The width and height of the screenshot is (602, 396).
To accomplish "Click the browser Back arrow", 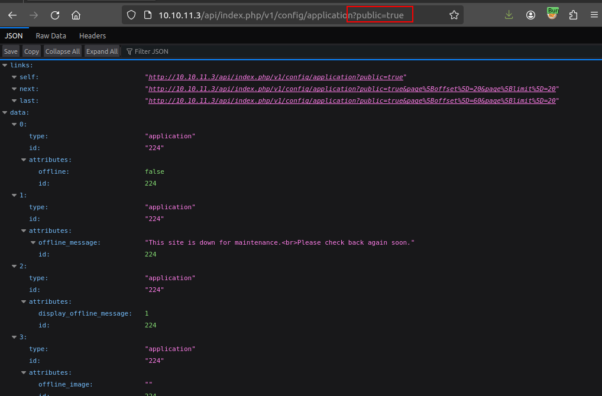I will (12, 15).
